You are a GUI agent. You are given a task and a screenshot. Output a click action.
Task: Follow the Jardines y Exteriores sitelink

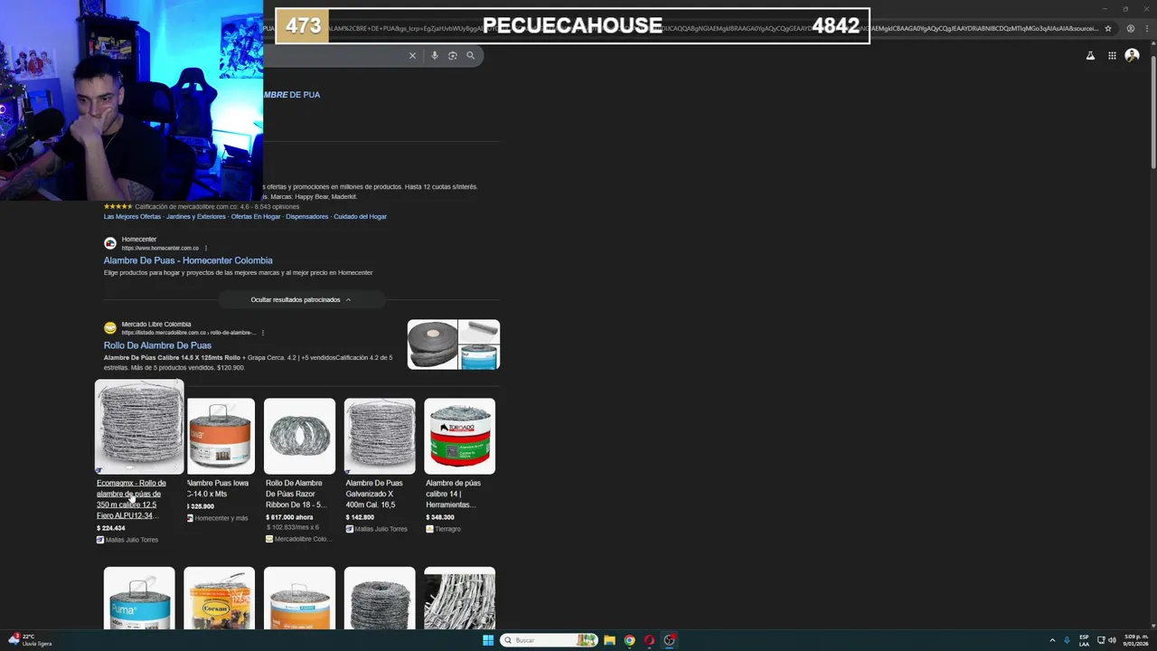click(x=196, y=217)
